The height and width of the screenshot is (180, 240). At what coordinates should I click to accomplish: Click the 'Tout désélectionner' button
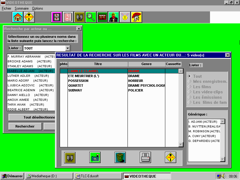[31, 117]
